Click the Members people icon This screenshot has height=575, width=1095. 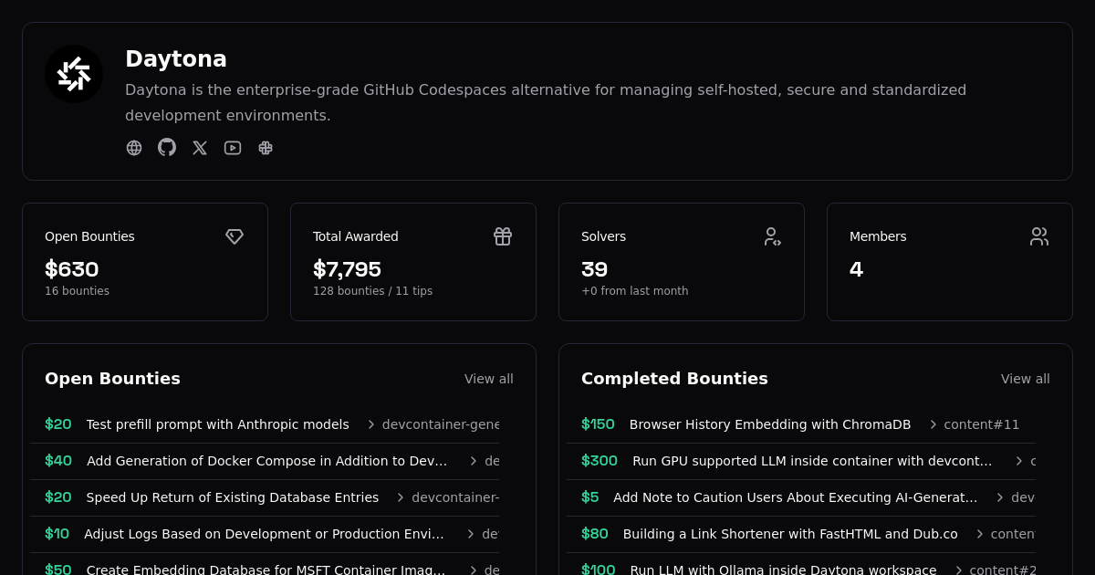[x=1039, y=236]
